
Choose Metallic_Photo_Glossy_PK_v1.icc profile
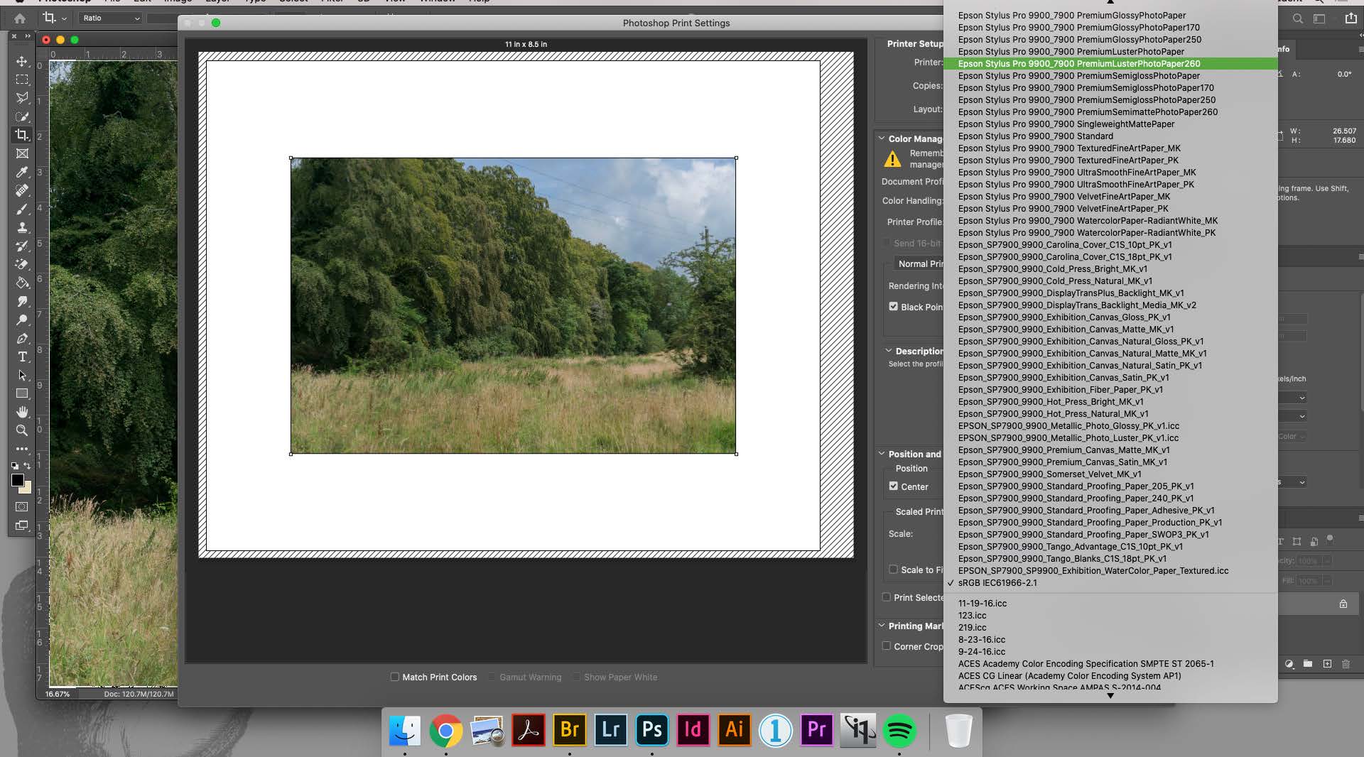(1110, 426)
